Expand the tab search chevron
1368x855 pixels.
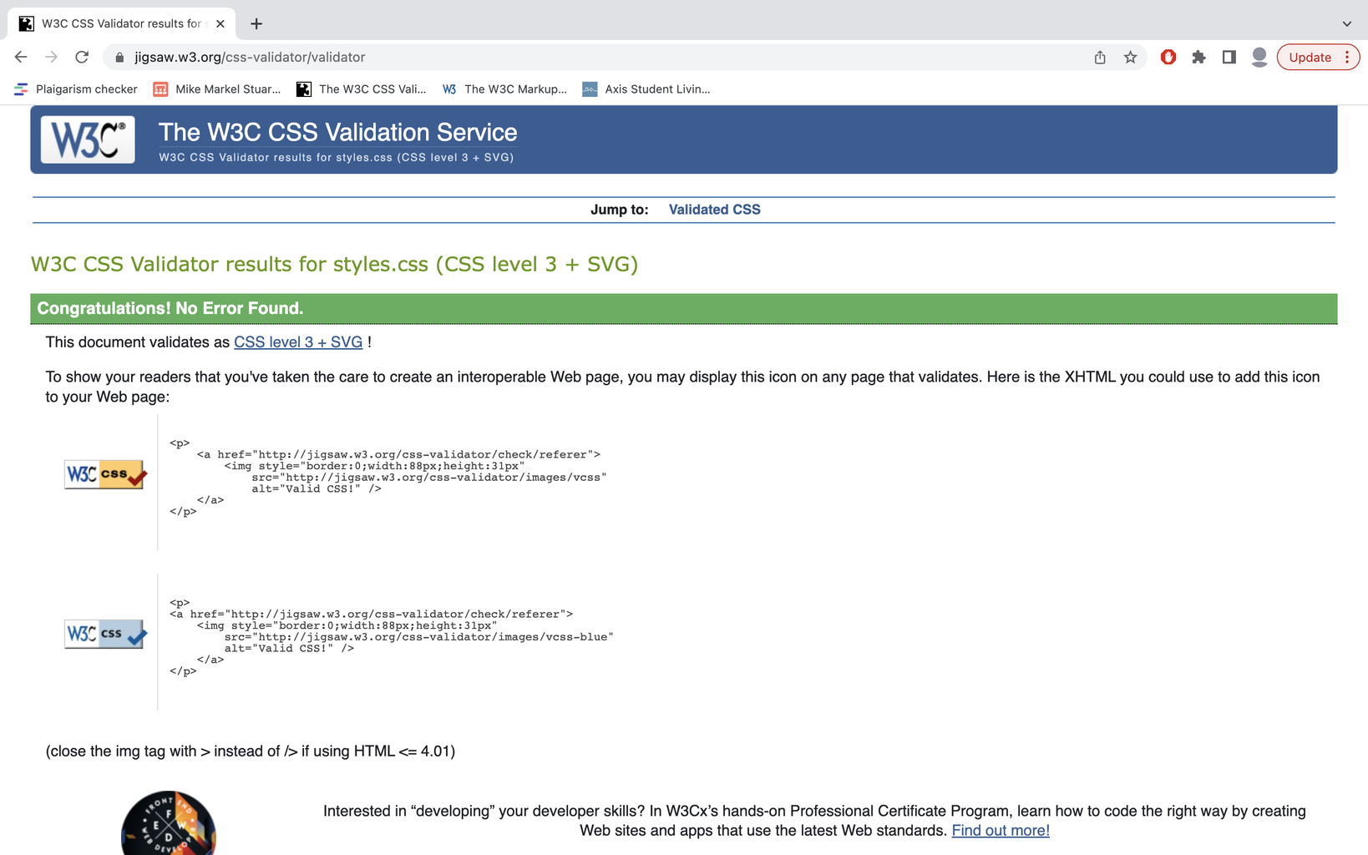pos(1346,23)
